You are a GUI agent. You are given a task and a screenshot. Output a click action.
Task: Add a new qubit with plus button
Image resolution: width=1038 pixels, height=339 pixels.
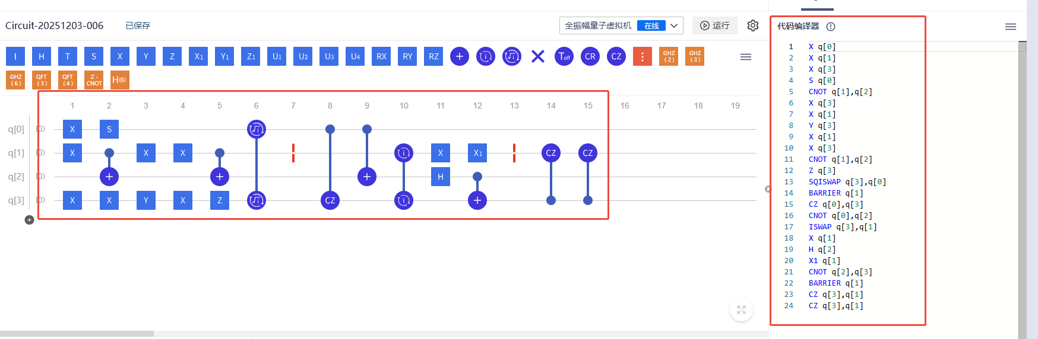tap(29, 220)
